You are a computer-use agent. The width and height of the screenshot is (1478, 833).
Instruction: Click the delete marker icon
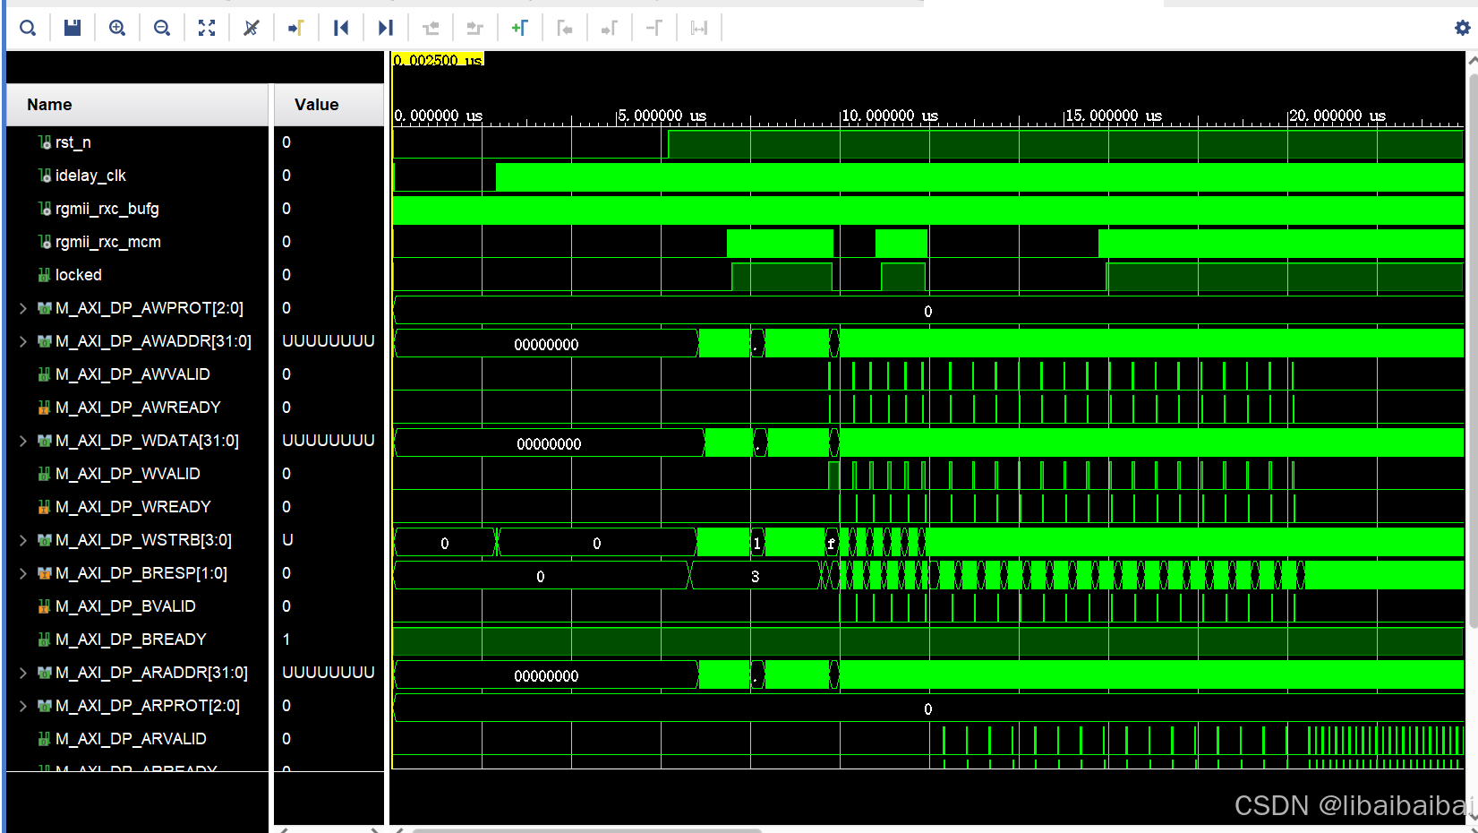(x=654, y=28)
